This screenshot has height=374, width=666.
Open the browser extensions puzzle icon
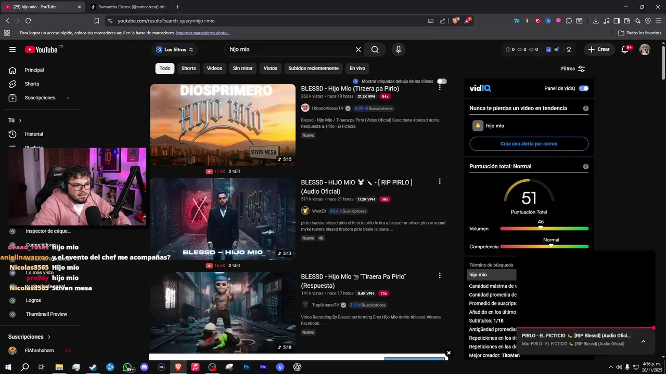(569, 21)
